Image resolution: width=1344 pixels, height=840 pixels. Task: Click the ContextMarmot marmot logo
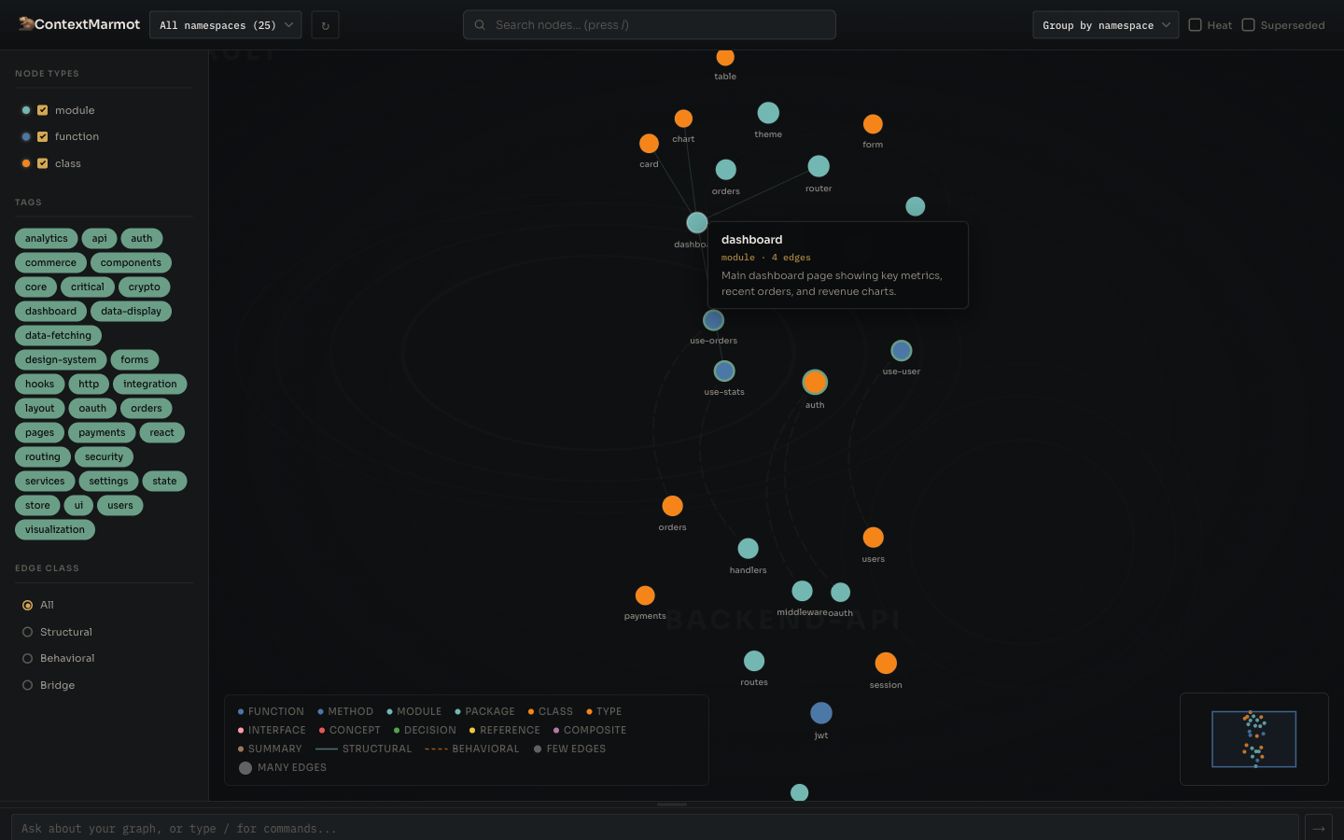(29, 24)
